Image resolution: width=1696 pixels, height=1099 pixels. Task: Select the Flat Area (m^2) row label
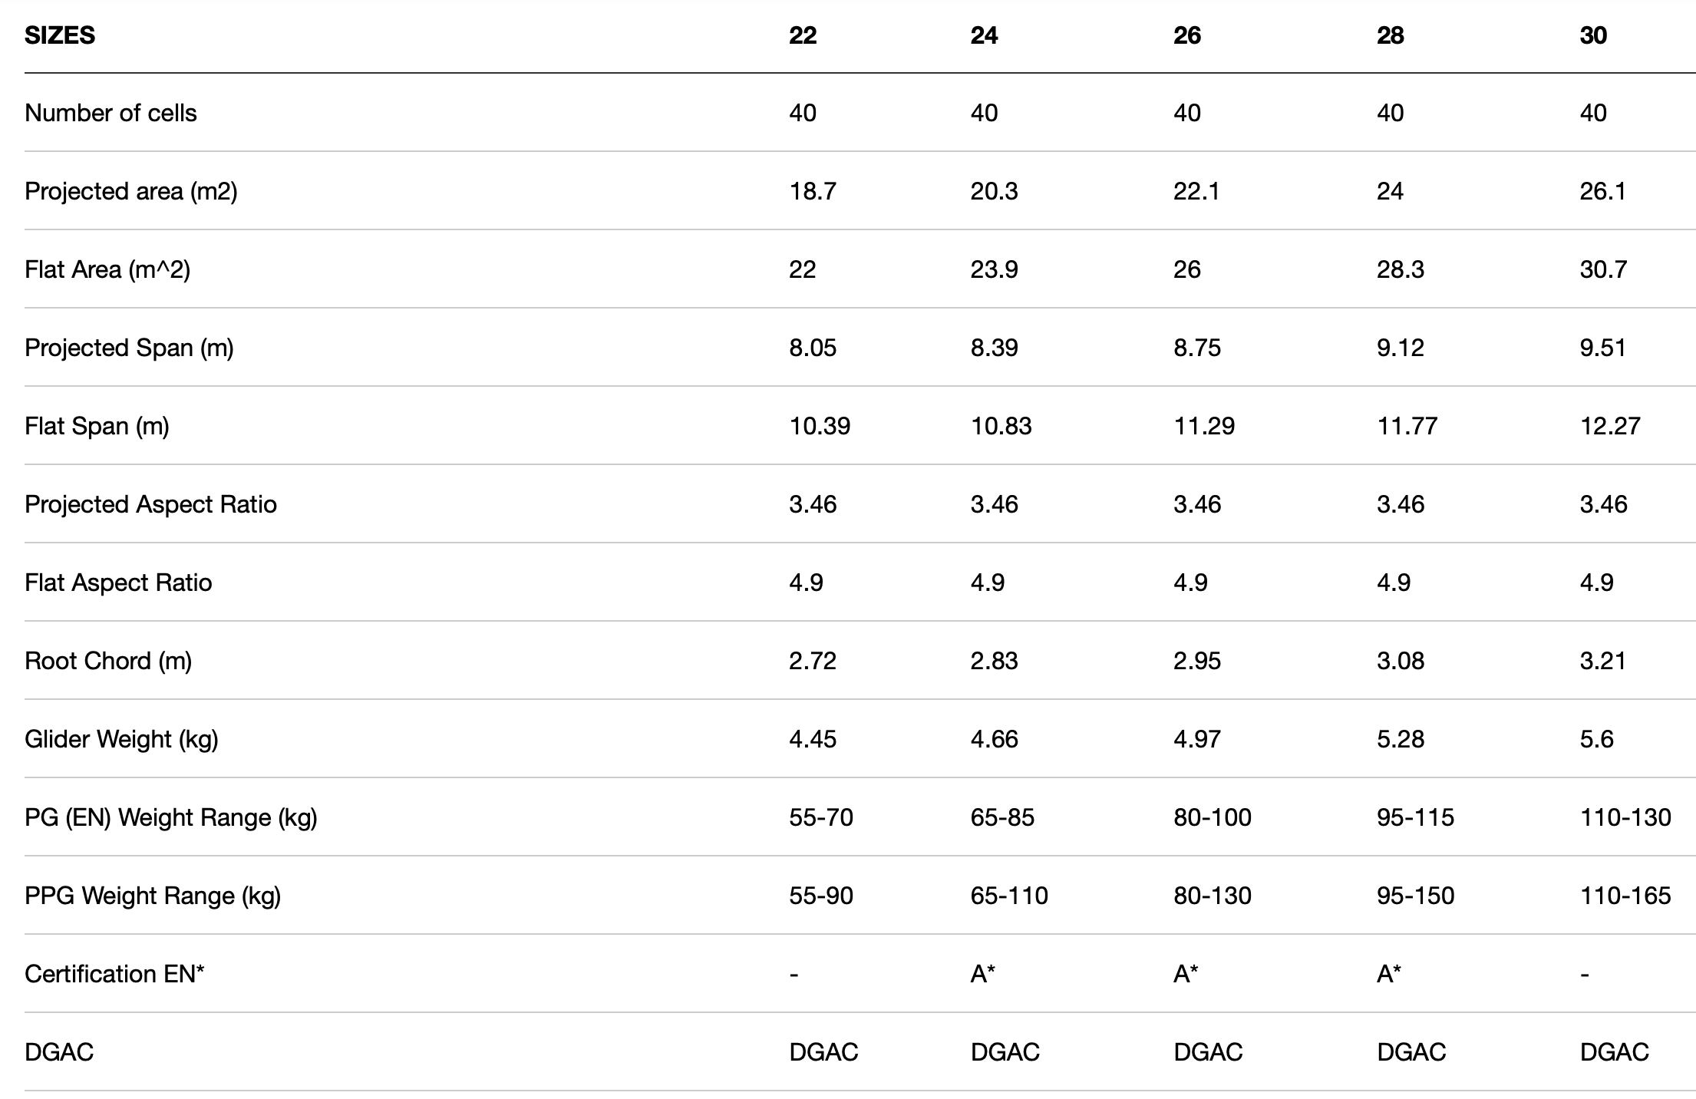(107, 269)
